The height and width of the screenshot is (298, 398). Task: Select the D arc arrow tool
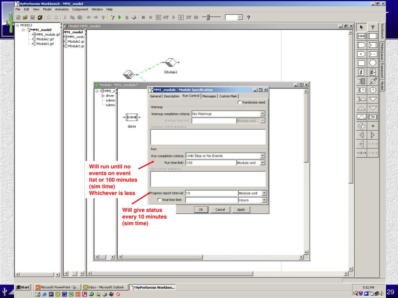point(361,153)
